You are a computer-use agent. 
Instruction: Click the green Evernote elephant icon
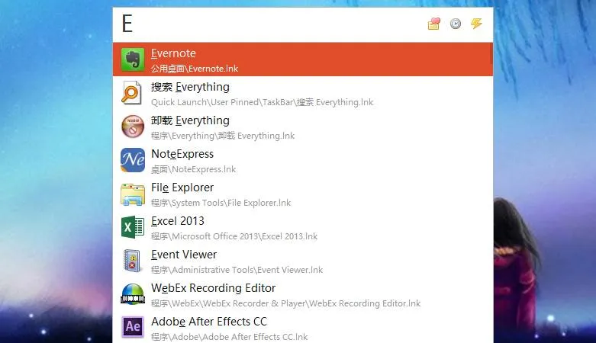coord(133,59)
